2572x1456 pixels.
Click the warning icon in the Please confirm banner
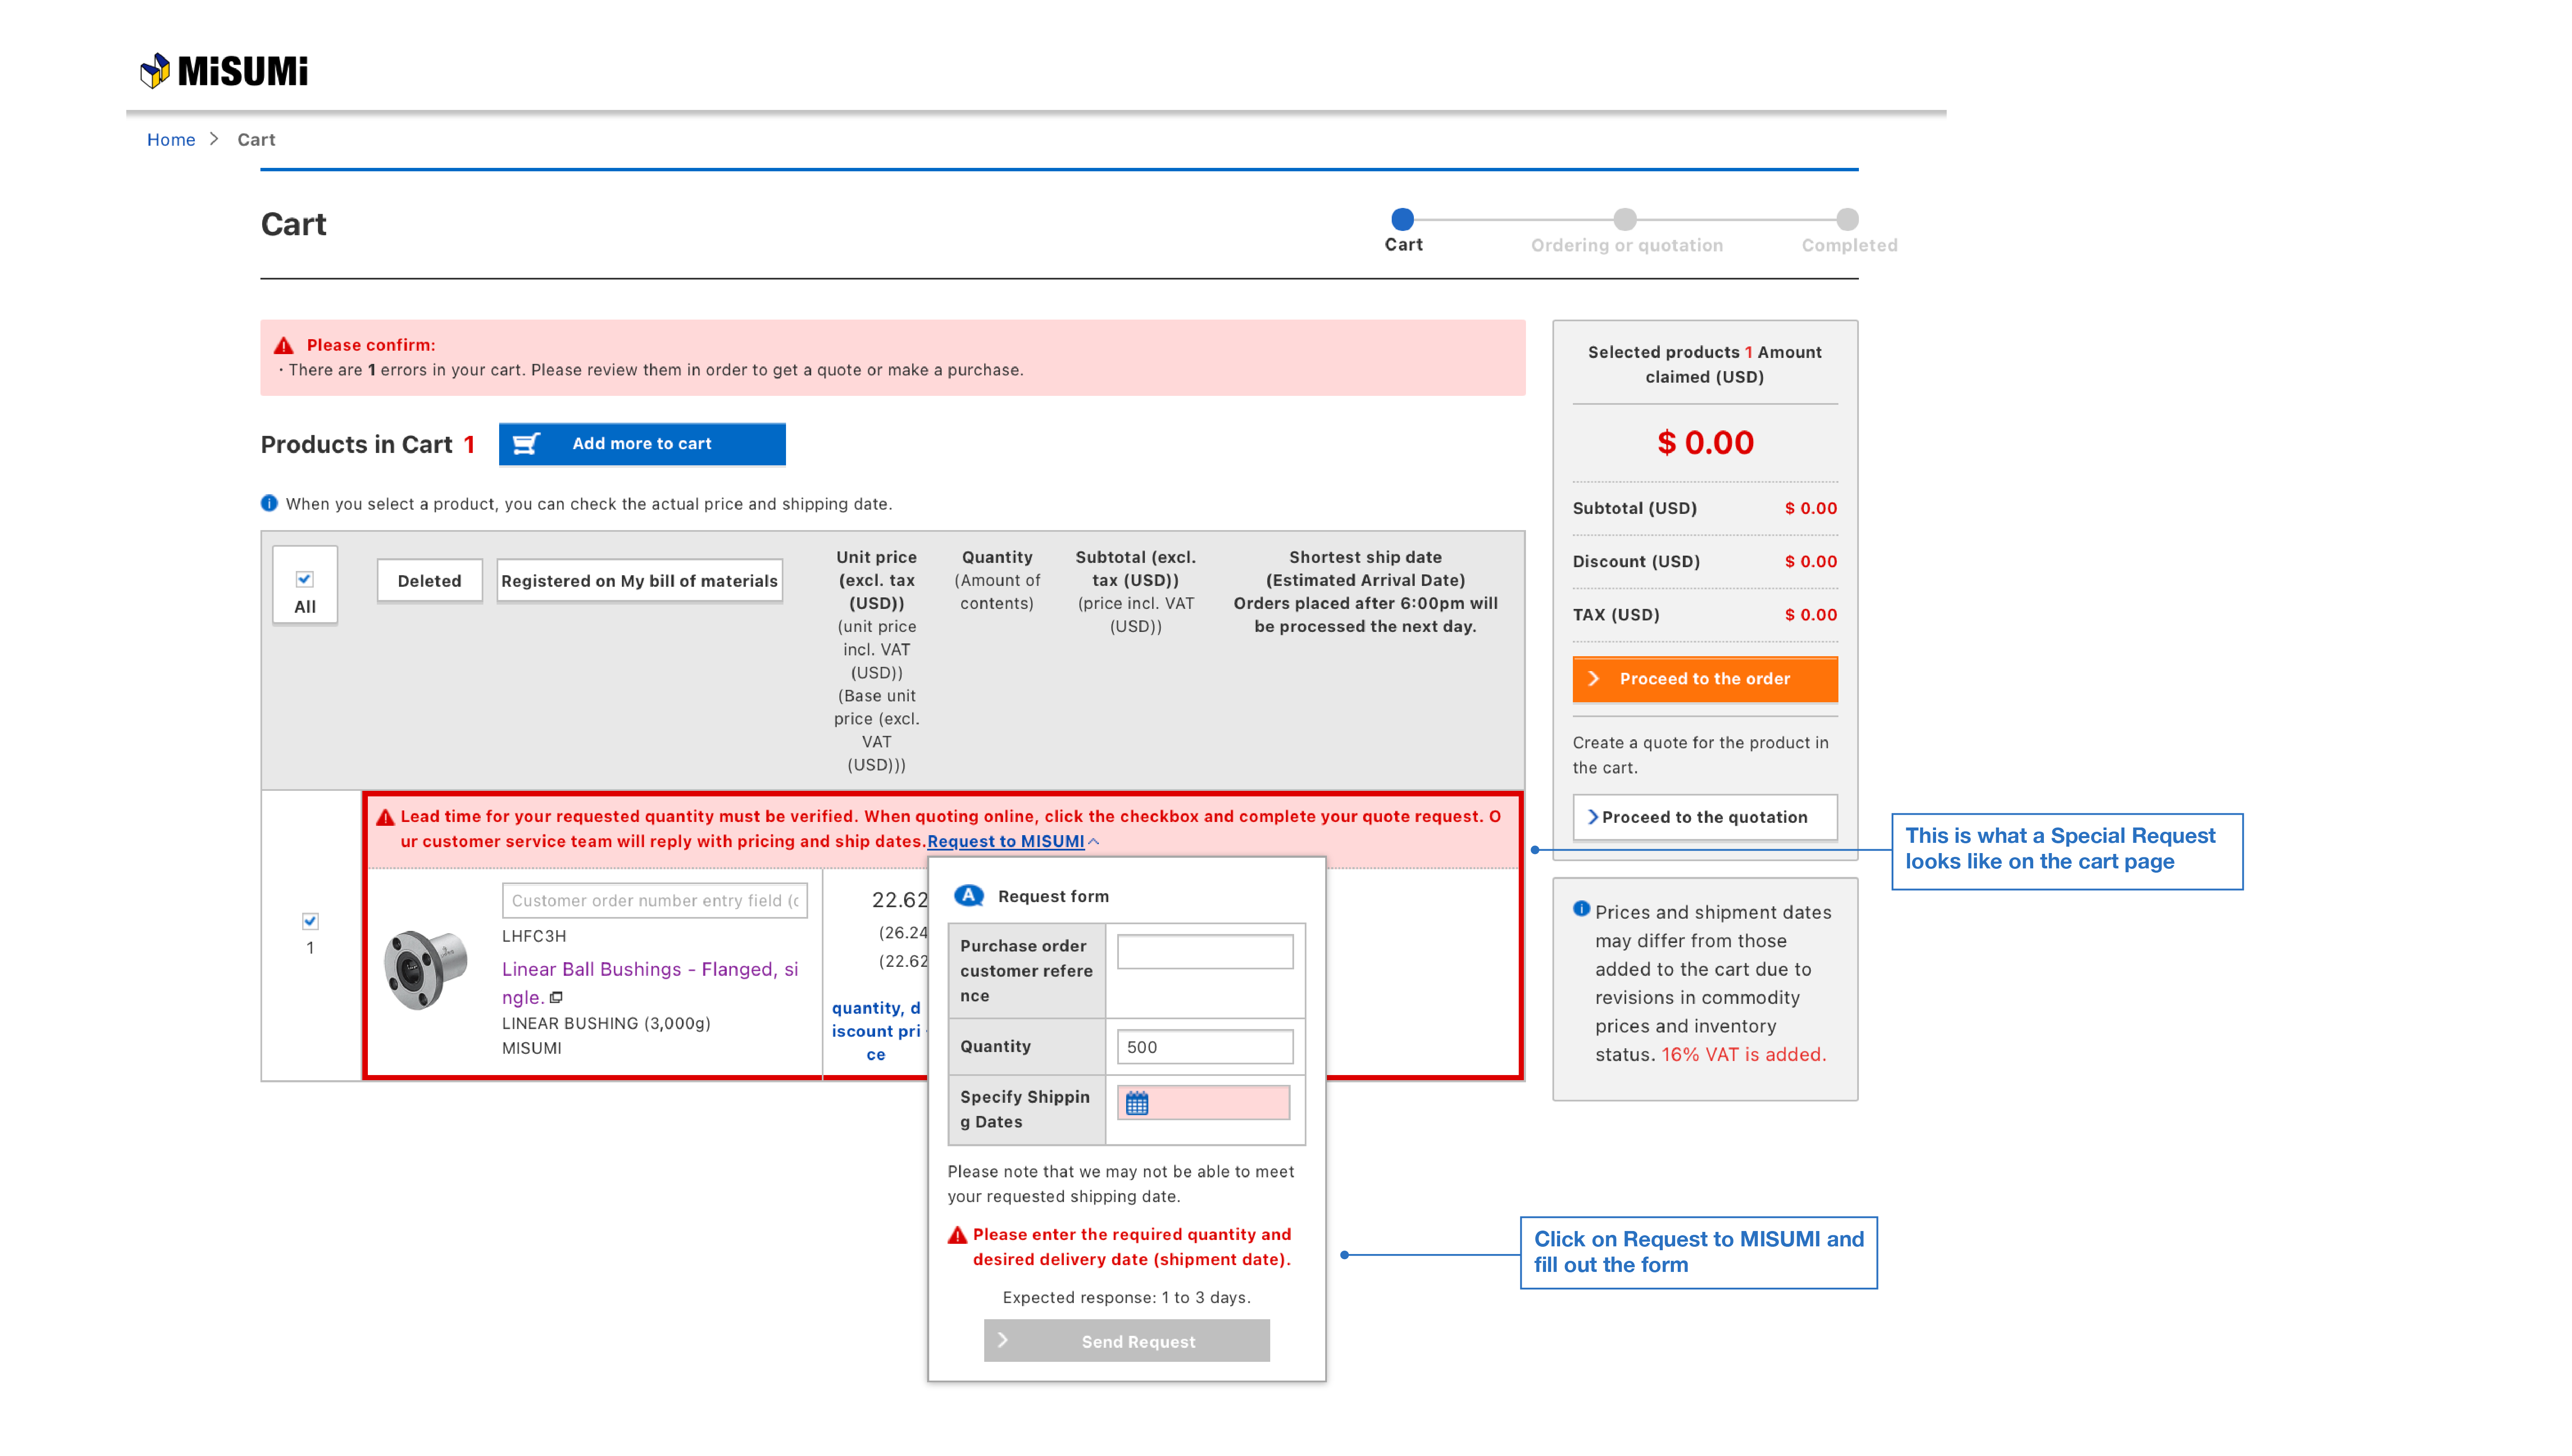pos(284,345)
